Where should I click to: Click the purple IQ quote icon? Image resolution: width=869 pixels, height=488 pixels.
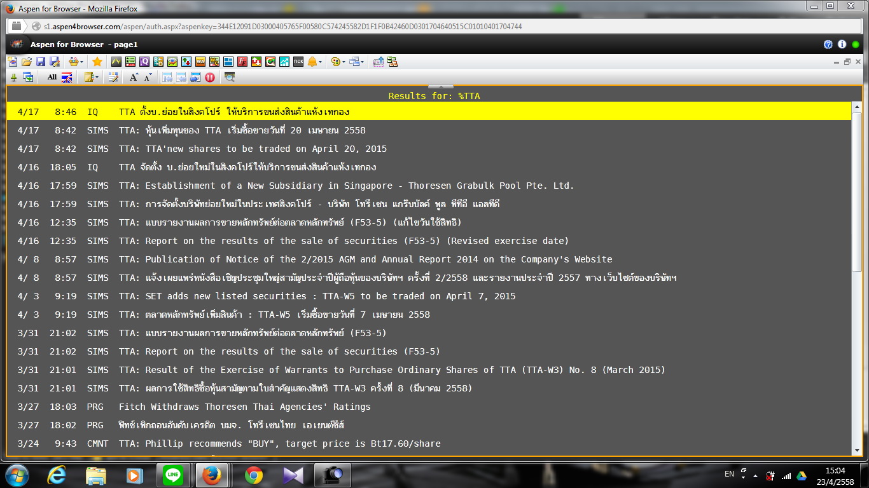pos(144,62)
